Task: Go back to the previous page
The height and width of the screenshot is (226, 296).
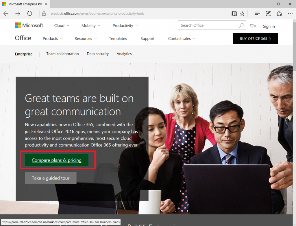Action: point(6,14)
